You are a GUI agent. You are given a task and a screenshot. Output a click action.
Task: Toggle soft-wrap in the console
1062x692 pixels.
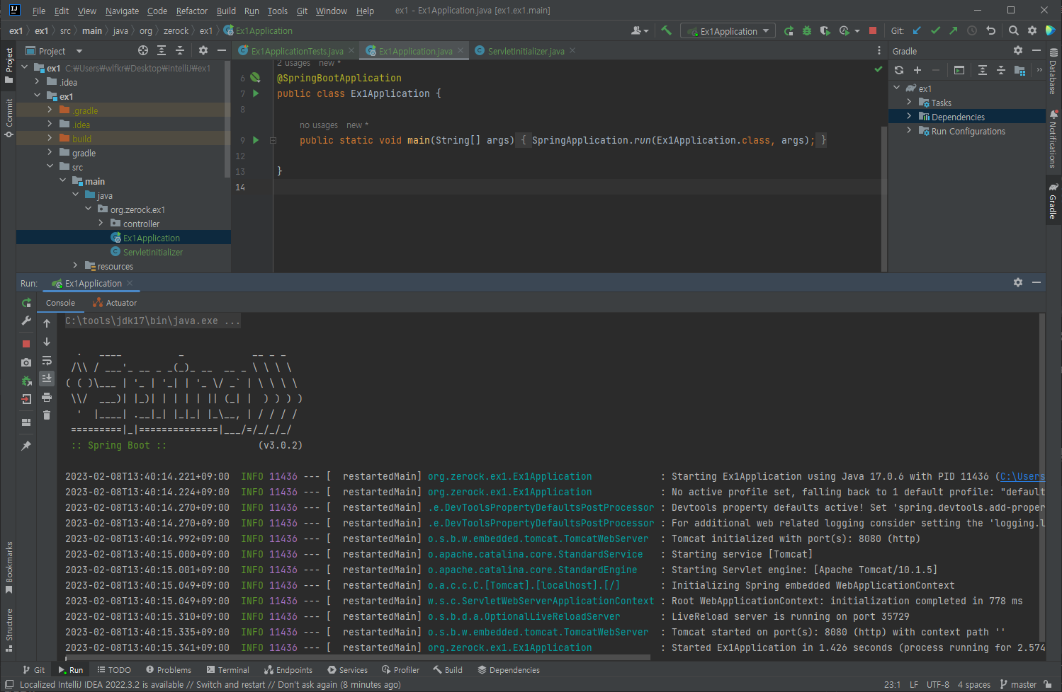(47, 360)
